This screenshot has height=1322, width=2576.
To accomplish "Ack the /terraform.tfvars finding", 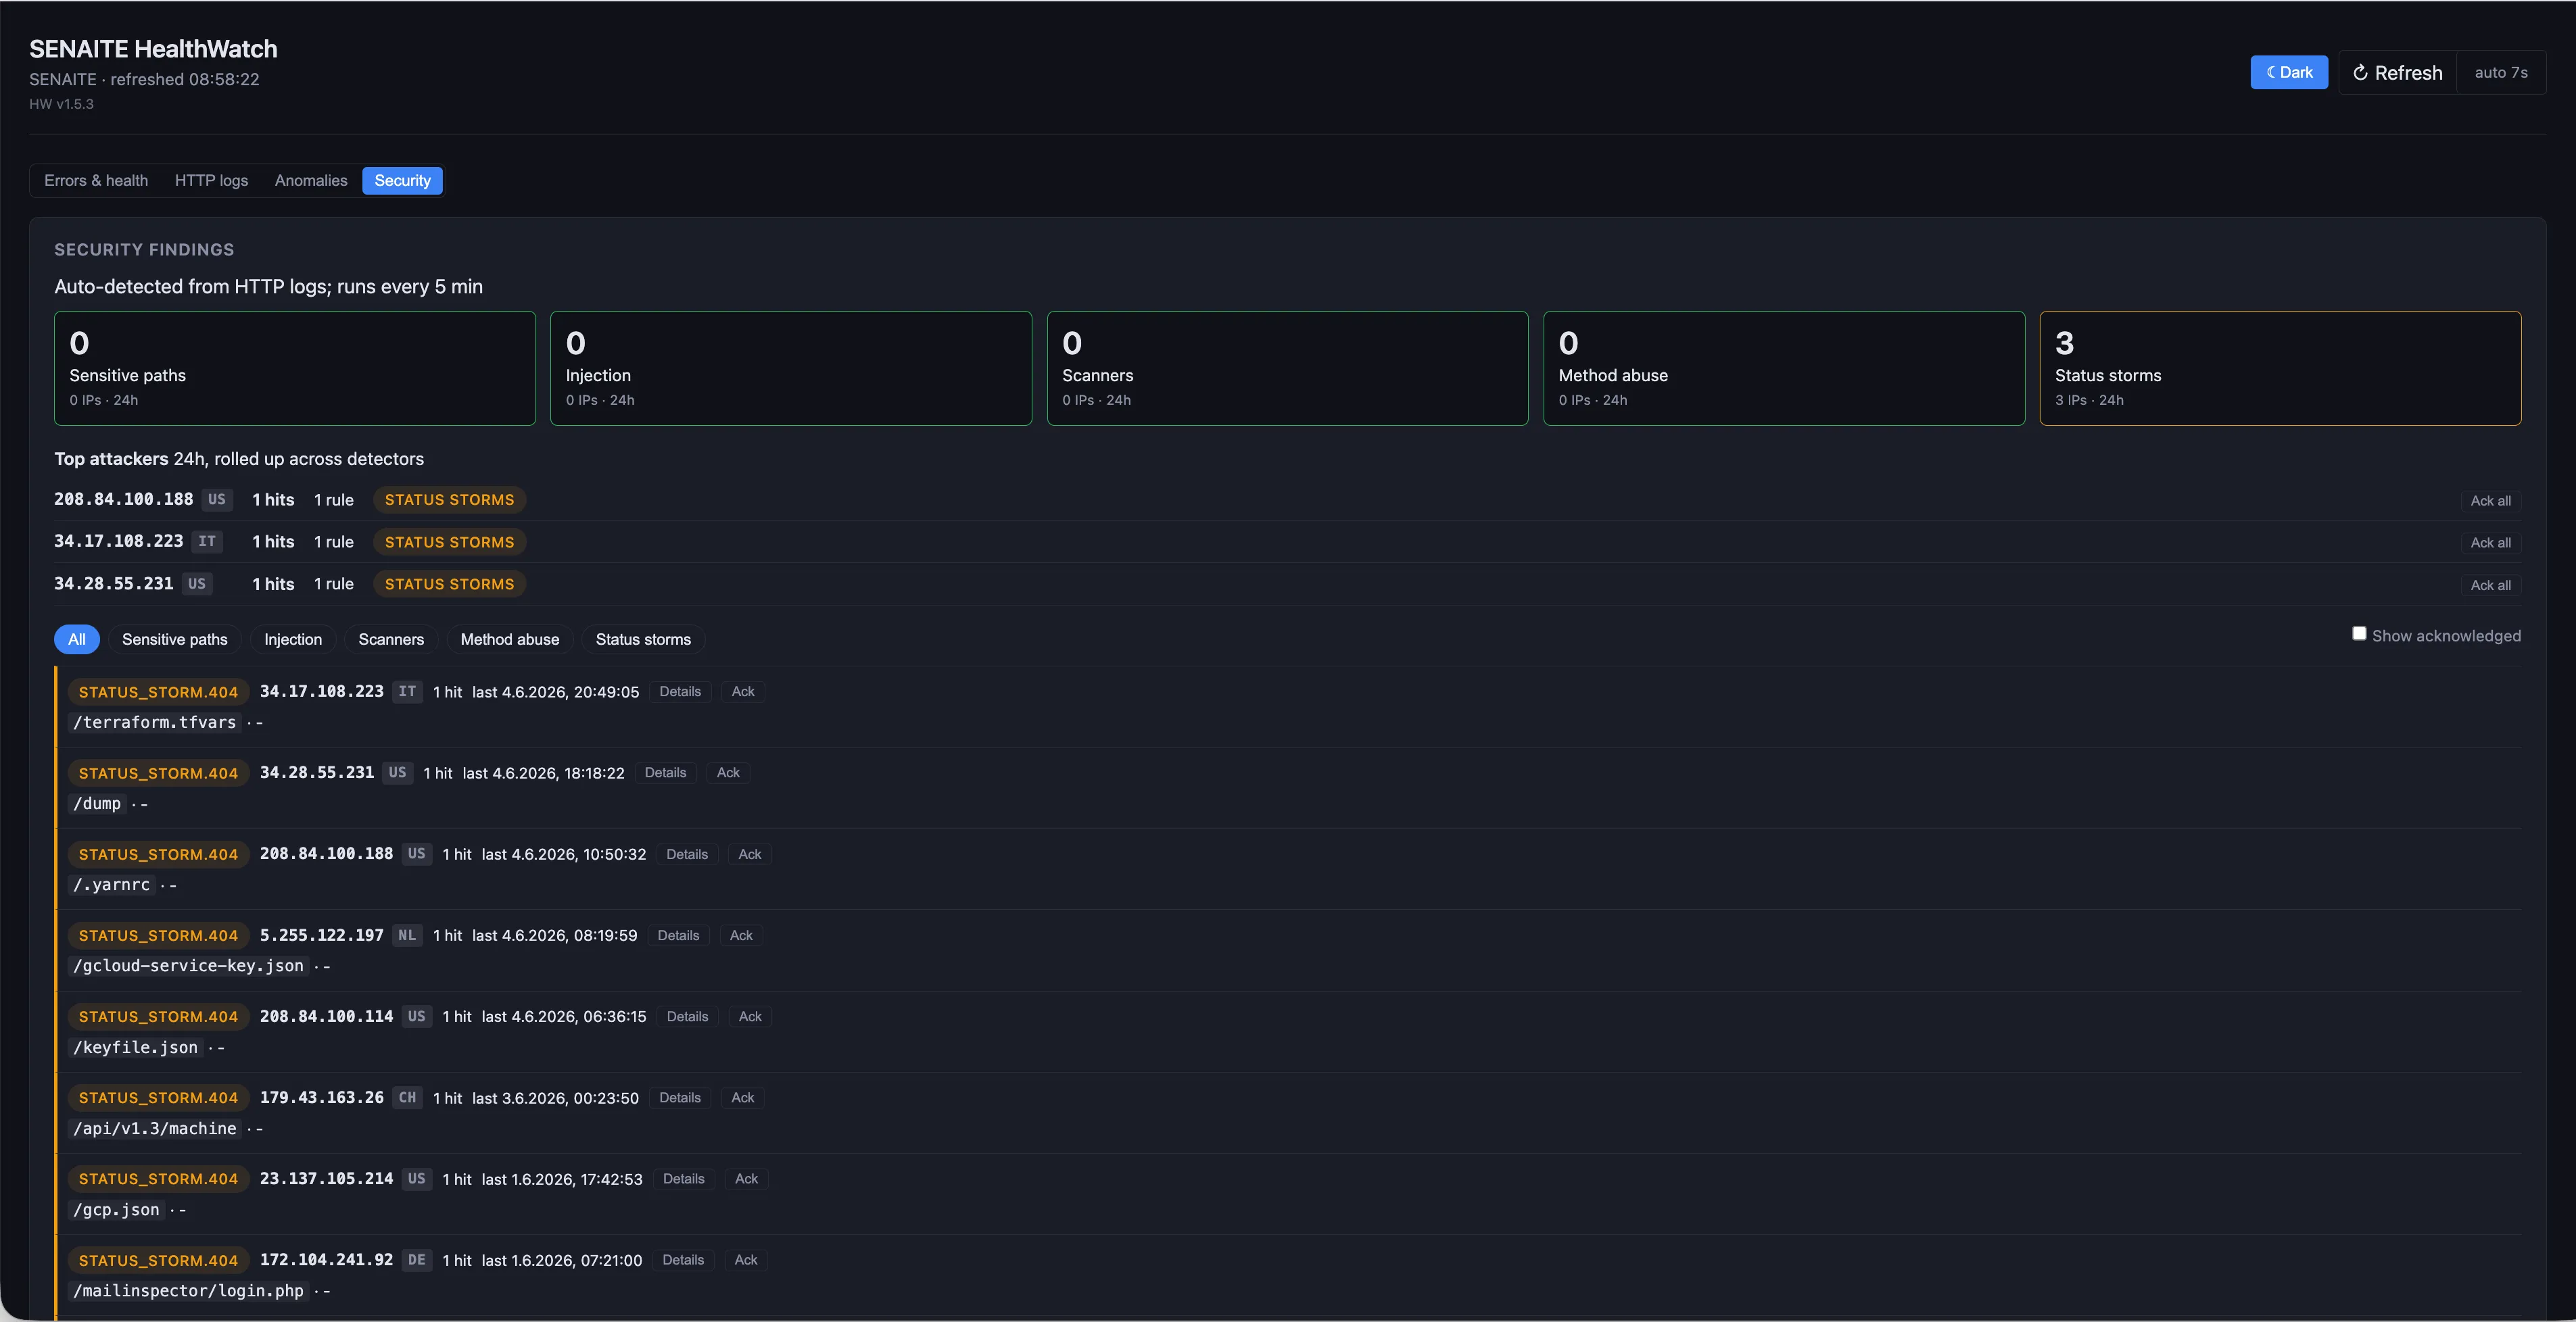I will tap(743, 692).
